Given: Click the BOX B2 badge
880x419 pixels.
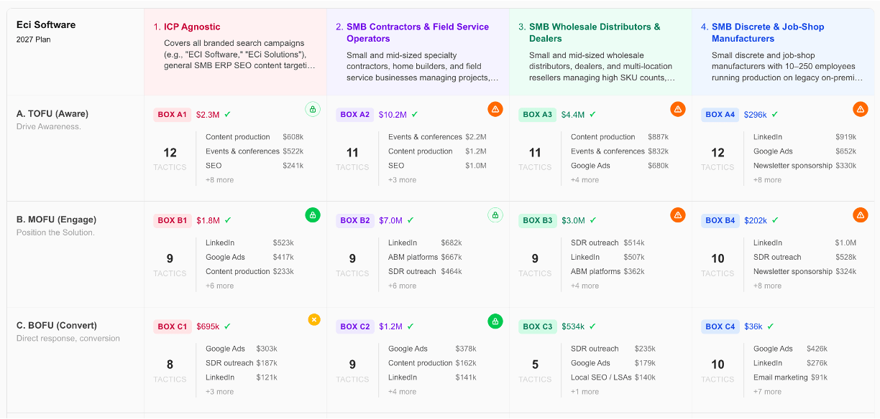Looking at the screenshot, I should point(355,220).
